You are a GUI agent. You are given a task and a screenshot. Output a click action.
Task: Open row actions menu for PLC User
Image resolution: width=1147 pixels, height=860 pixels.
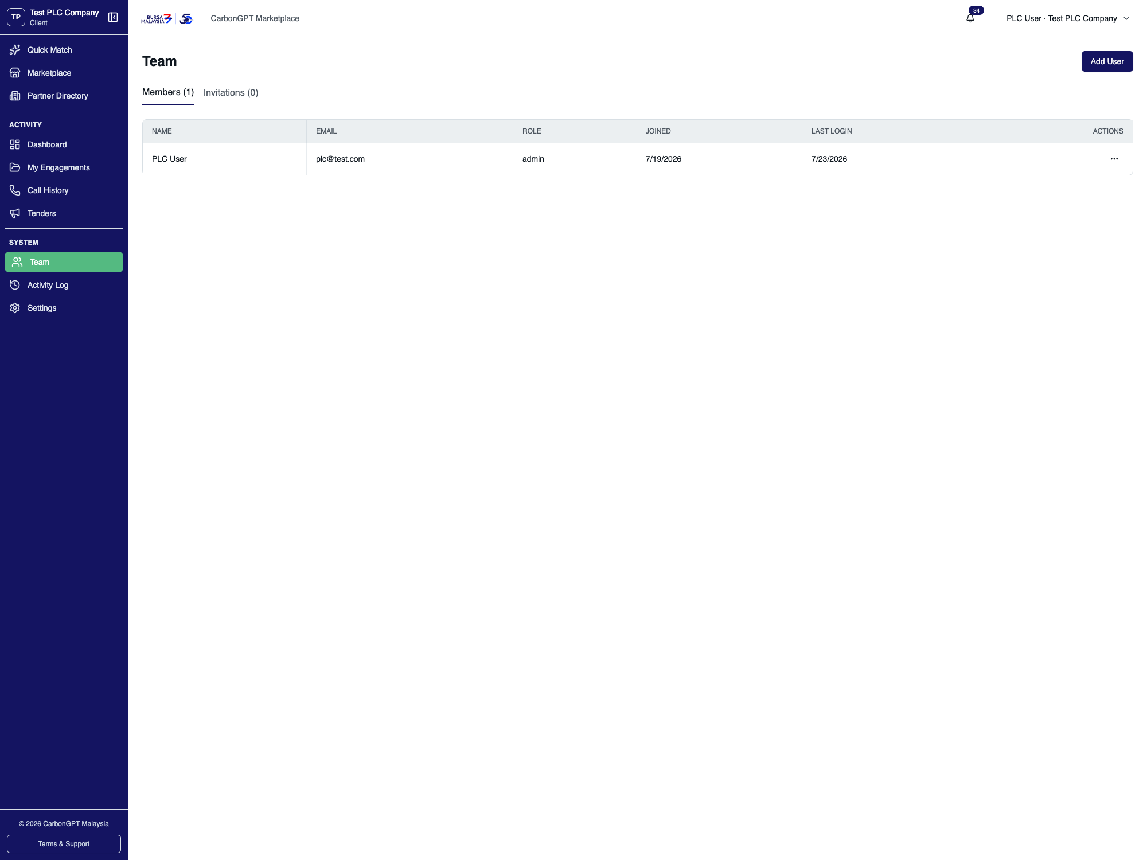coord(1114,159)
